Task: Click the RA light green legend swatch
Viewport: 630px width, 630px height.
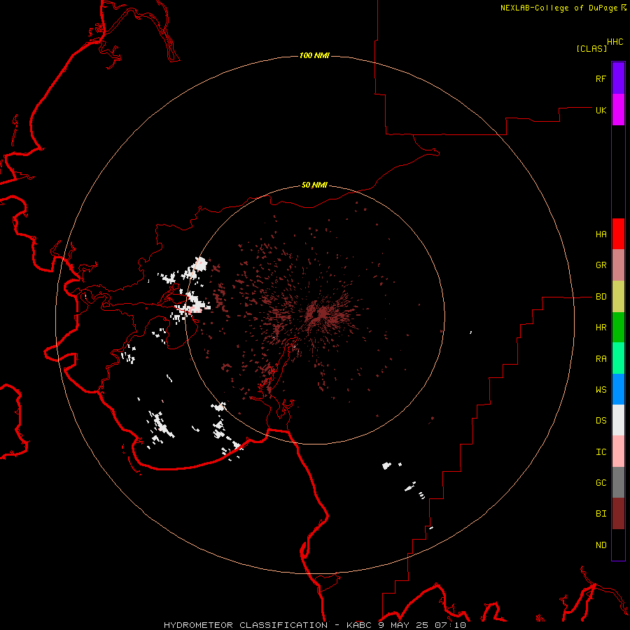Action: [x=618, y=358]
